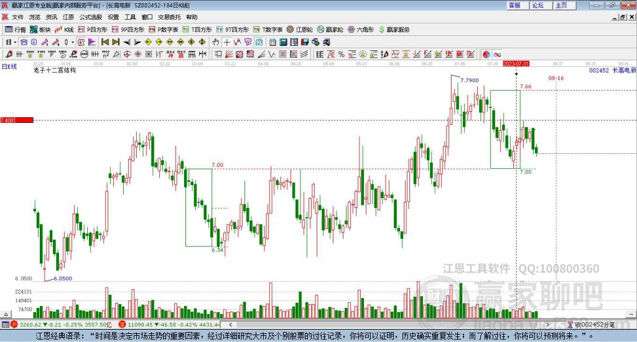Image resolution: width=637 pixels, height=342 pixels.
Task: Select the hand pan tool
Action: click(216, 42)
